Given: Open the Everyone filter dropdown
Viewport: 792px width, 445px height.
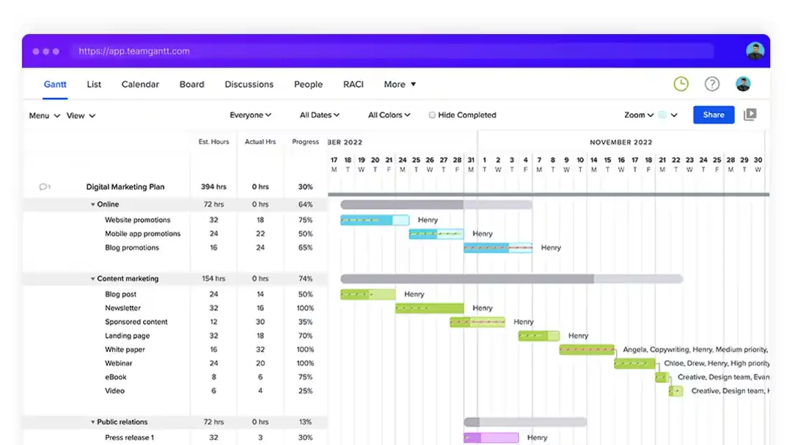Looking at the screenshot, I should (250, 115).
